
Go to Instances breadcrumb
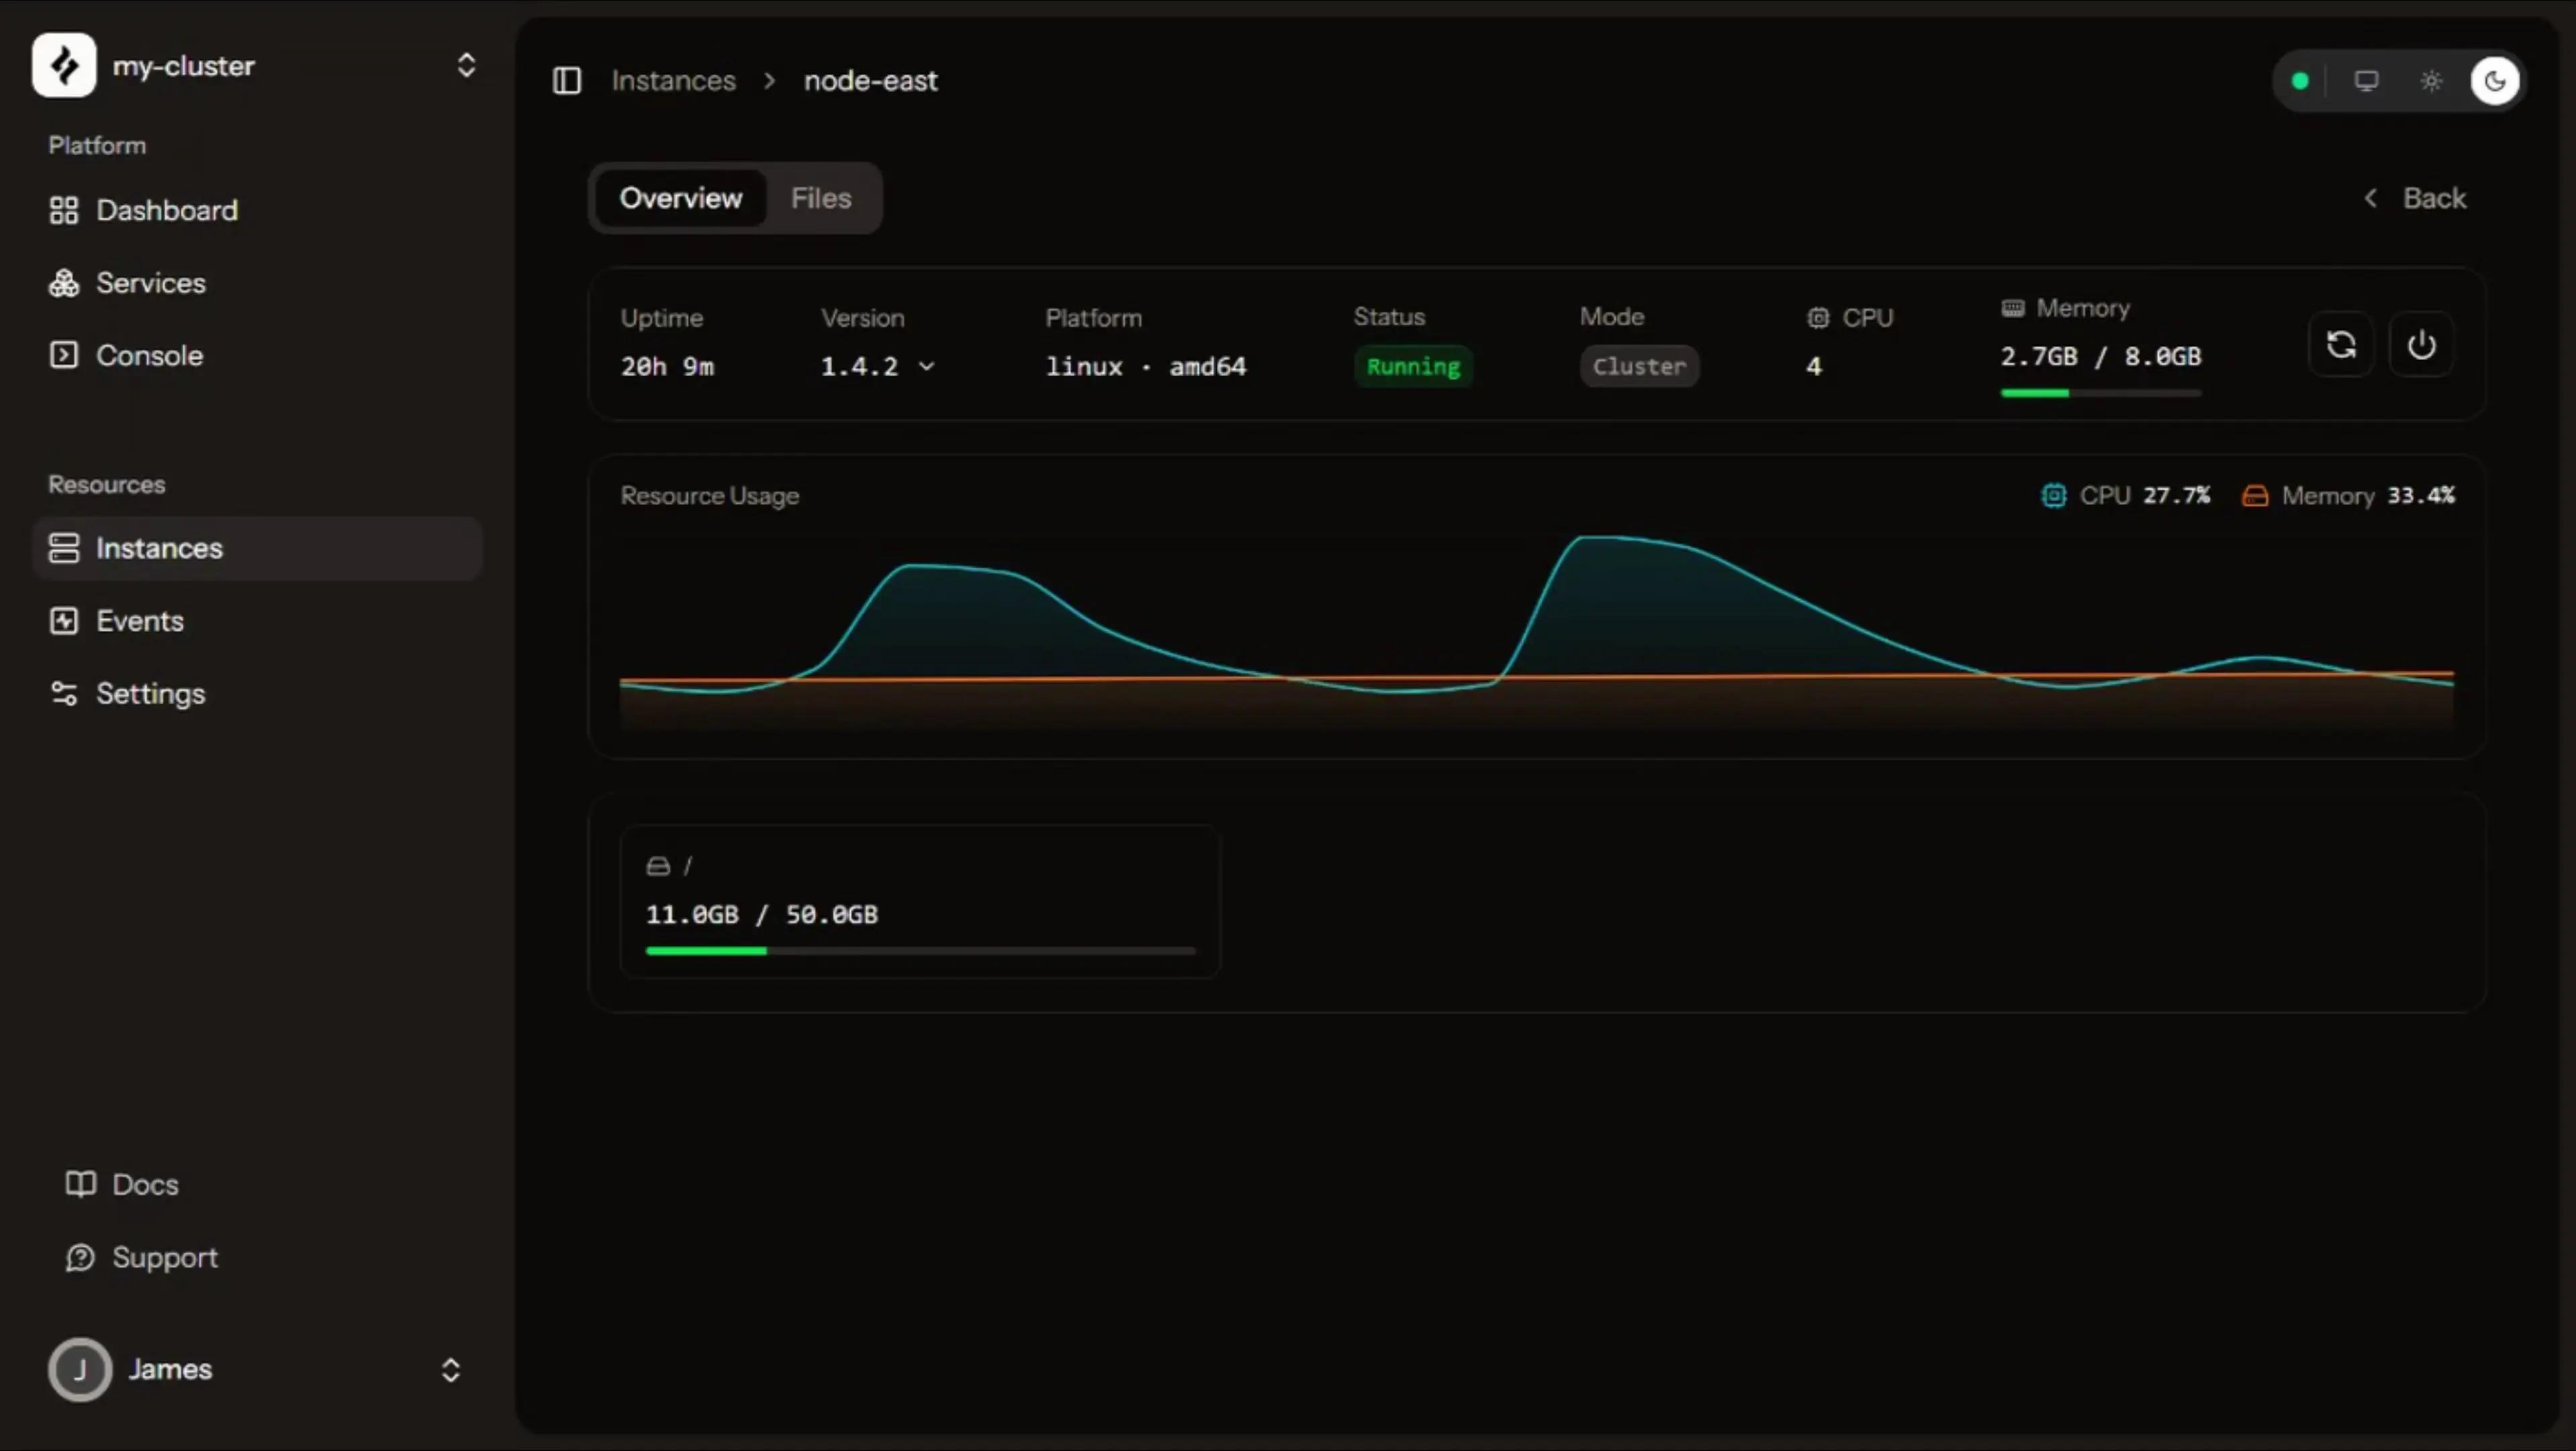pos(674,80)
